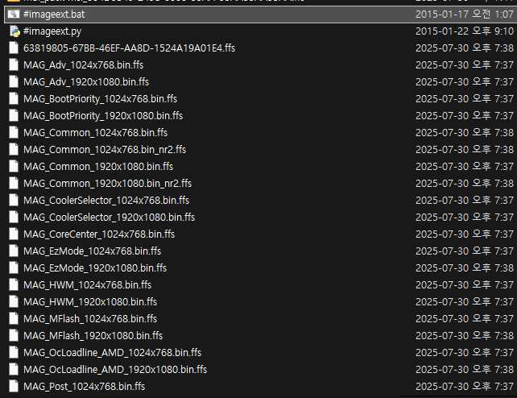The image size is (517, 398).
Task: Click the file icon of MAG_BootPriority_1920x1080.bin.ffs
Action: (14, 116)
